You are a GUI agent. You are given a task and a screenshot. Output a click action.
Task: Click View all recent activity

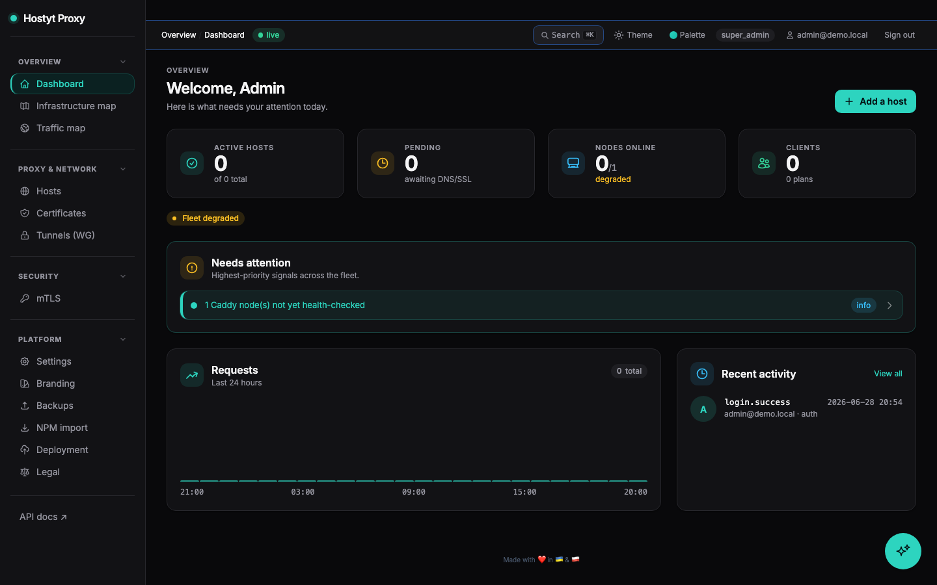point(888,374)
